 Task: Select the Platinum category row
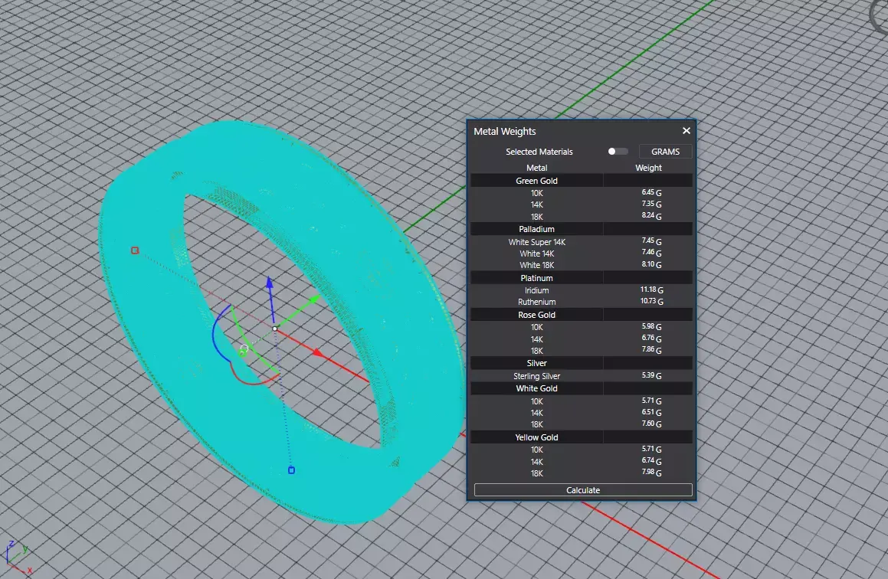tap(581, 278)
